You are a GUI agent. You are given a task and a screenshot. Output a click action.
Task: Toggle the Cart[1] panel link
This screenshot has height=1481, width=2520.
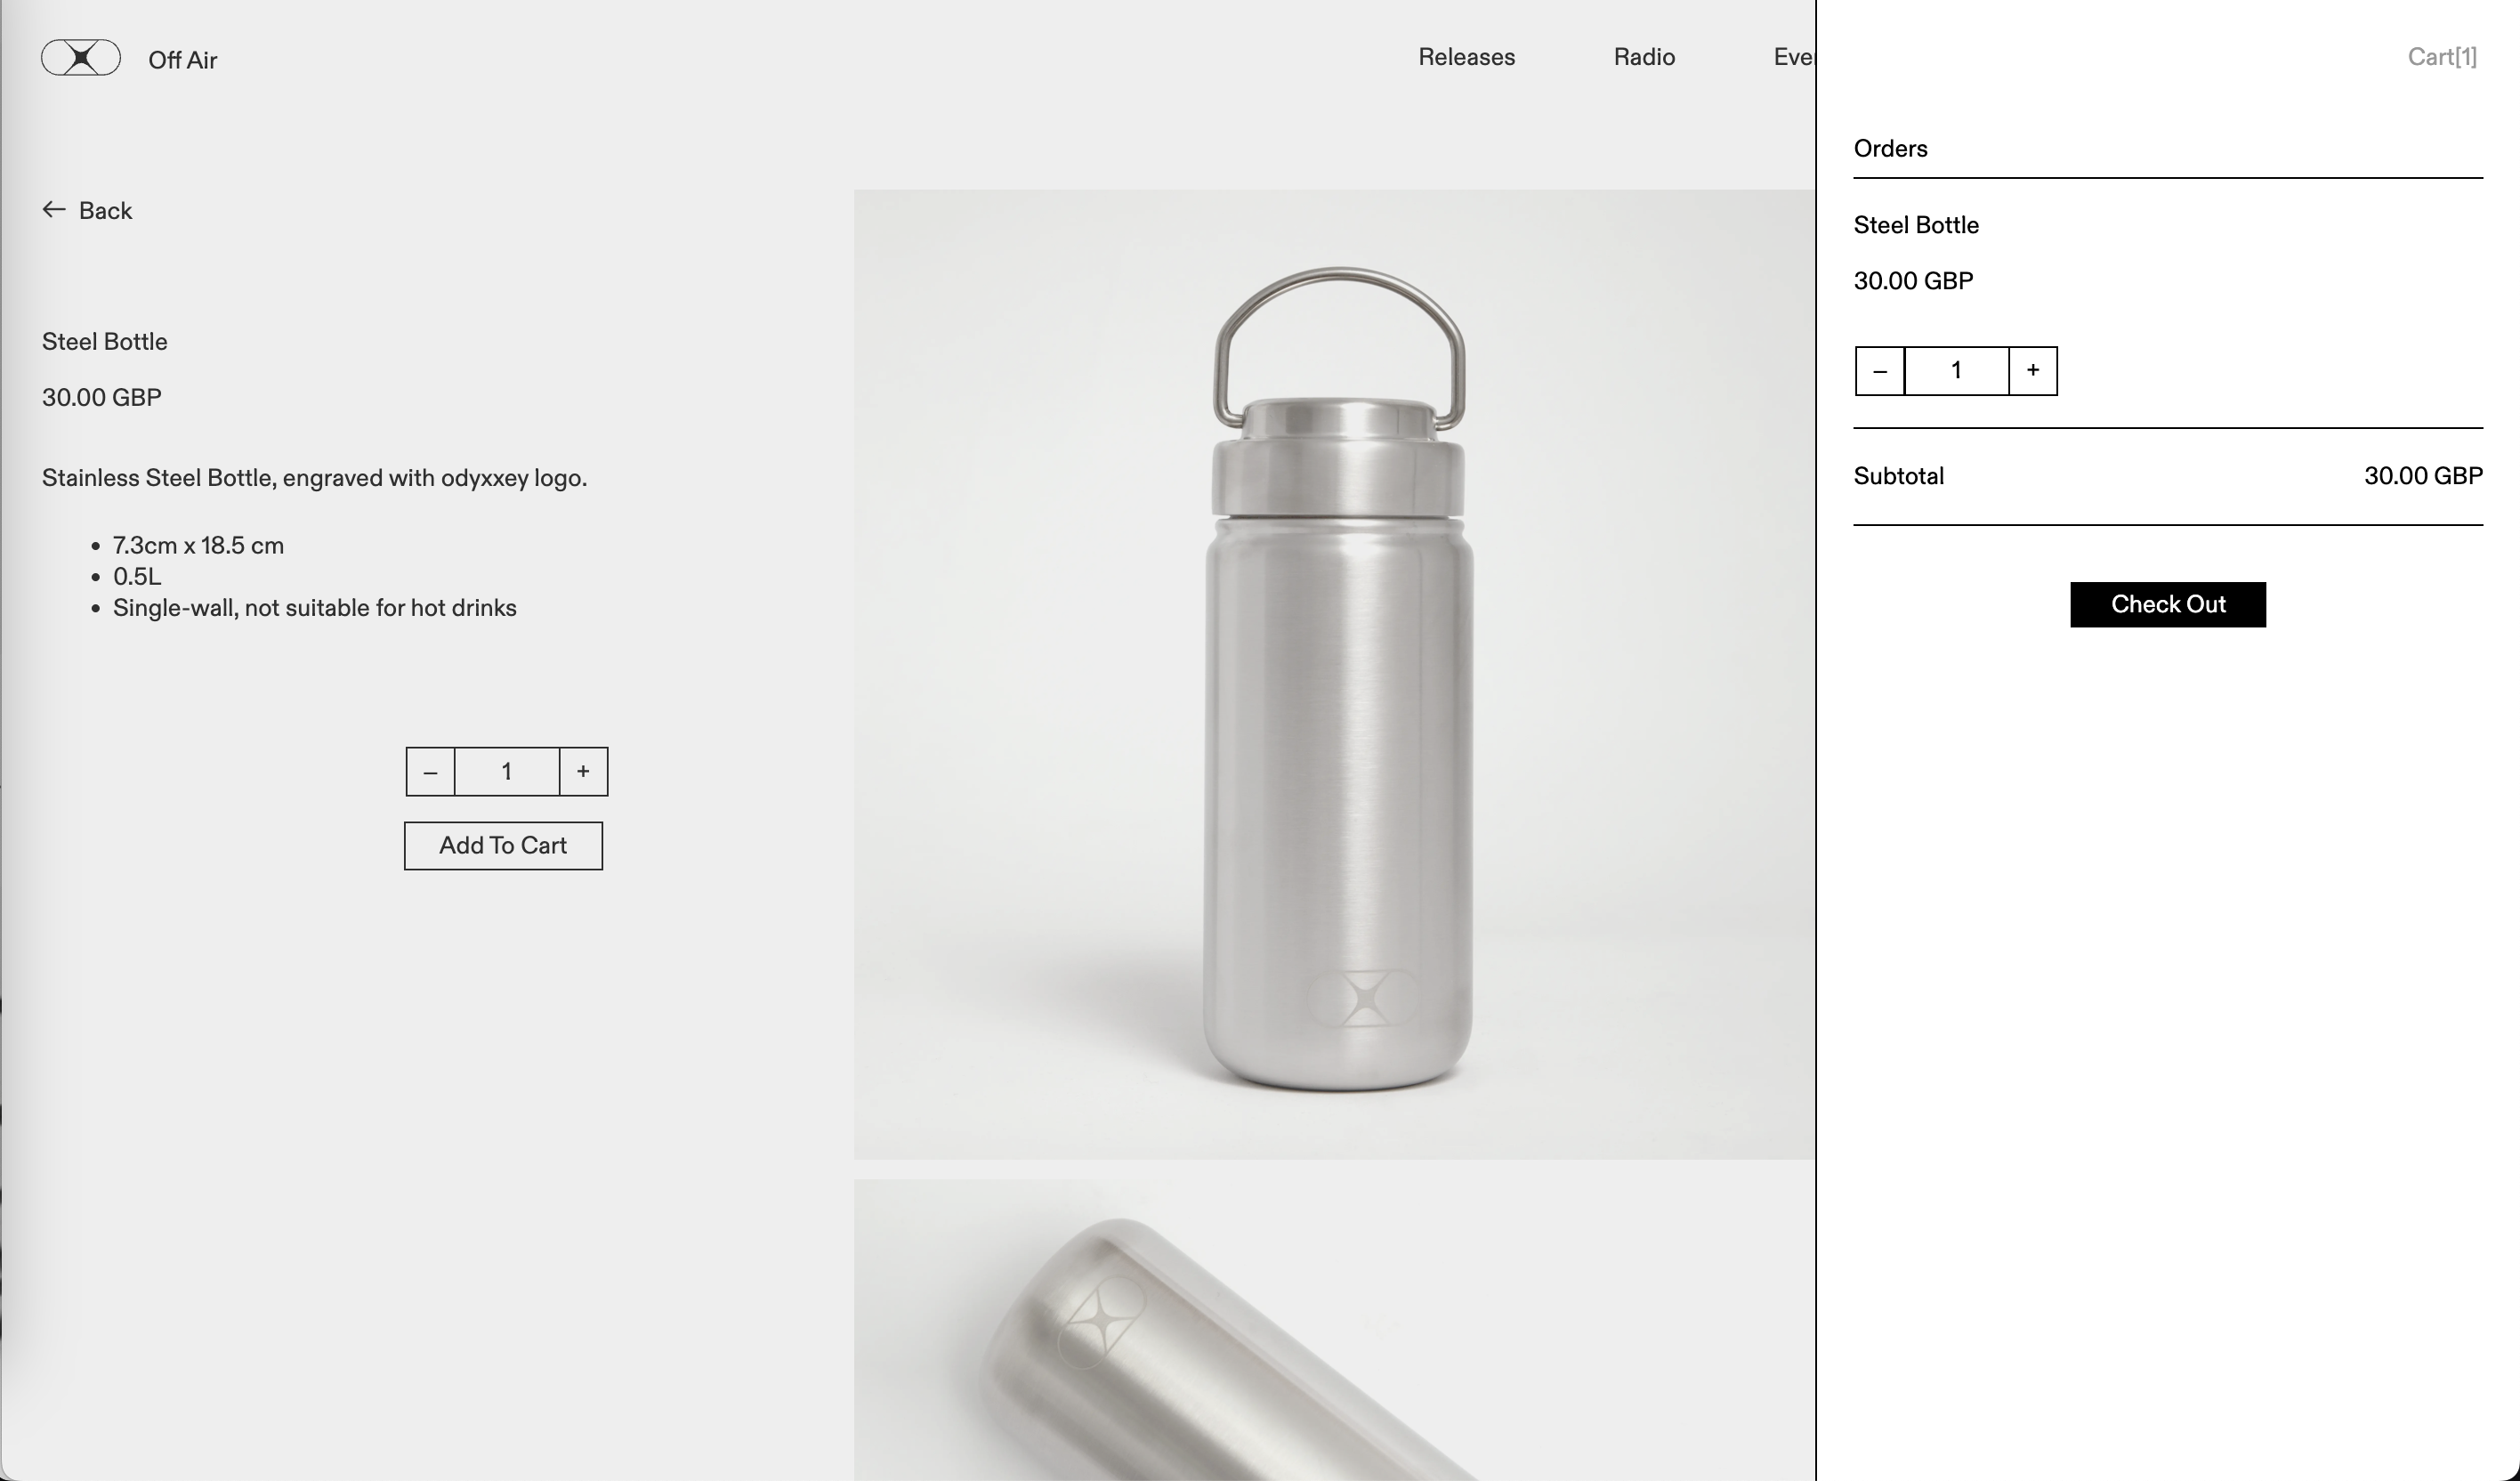pos(2442,57)
